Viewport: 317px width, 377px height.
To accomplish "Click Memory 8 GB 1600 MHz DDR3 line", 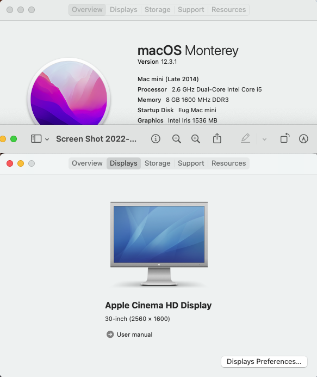I will (x=183, y=100).
